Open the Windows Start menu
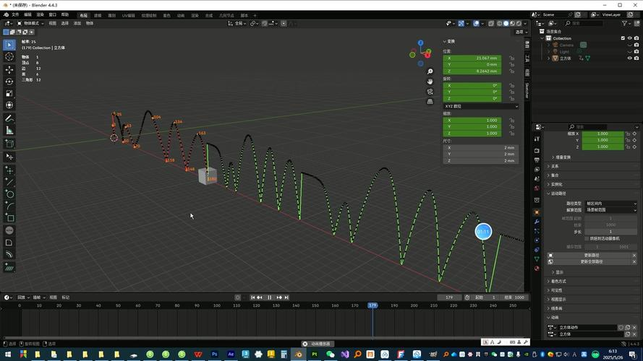The width and height of the screenshot is (643, 361). (8, 355)
